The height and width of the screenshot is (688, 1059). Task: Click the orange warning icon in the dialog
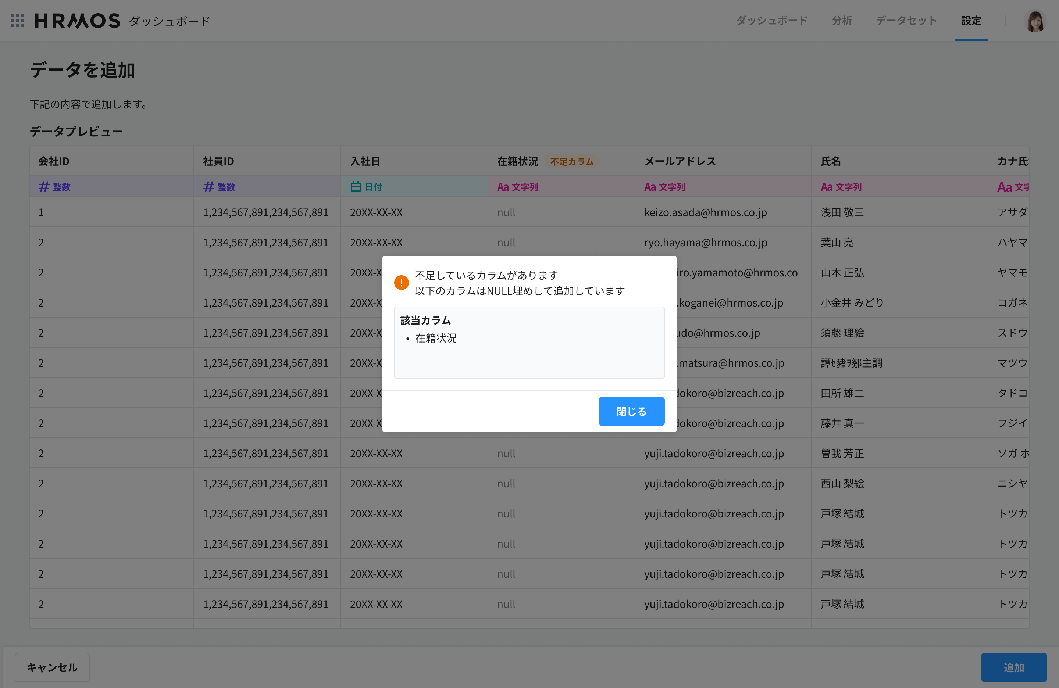coord(401,282)
